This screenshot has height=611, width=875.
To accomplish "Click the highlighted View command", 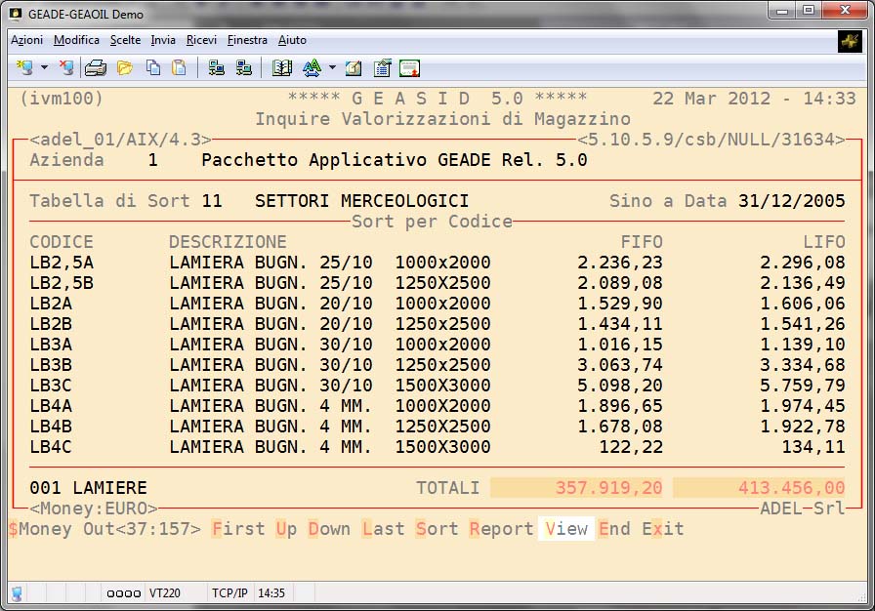I will (x=566, y=529).
